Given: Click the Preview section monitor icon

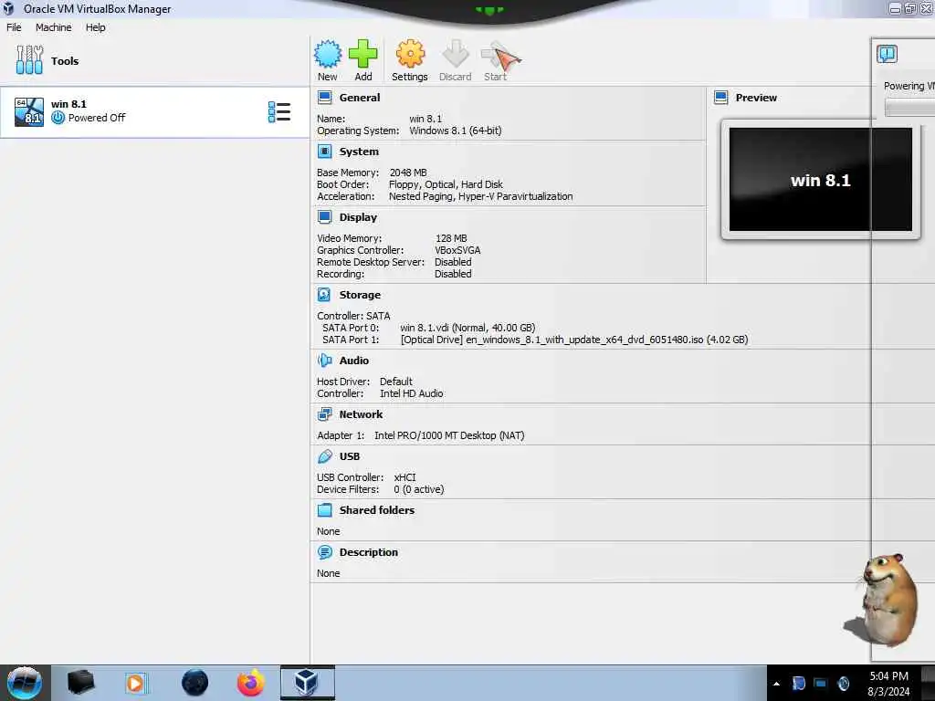Looking at the screenshot, I should tap(721, 97).
